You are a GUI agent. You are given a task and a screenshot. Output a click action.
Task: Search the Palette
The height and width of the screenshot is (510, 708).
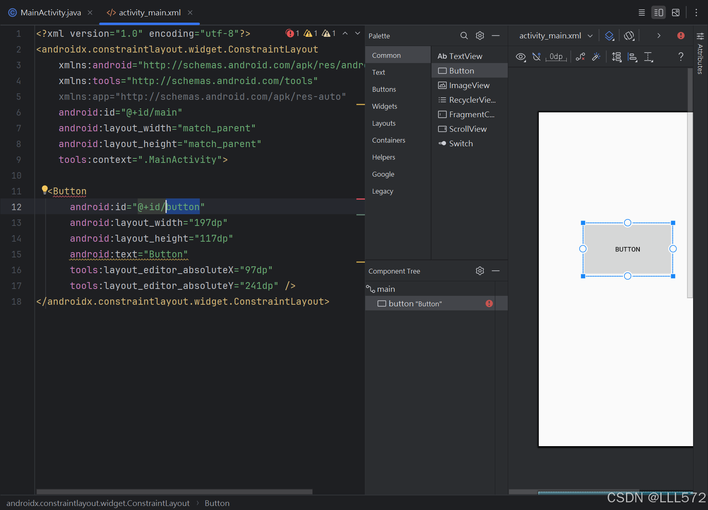coord(464,36)
